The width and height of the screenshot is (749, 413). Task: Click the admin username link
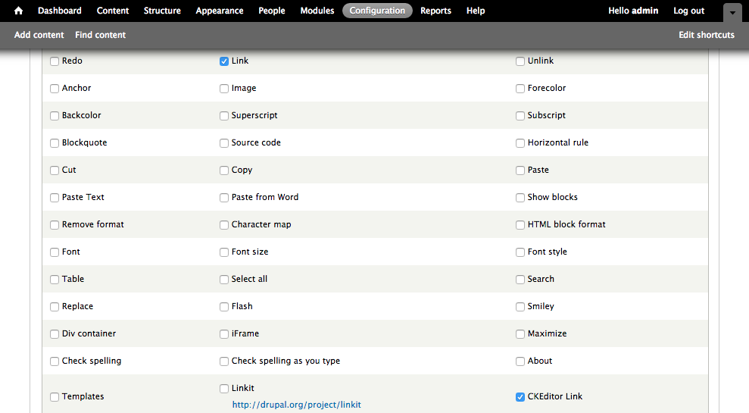coord(644,11)
